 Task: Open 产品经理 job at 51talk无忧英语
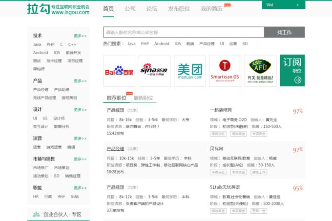click(115, 187)
